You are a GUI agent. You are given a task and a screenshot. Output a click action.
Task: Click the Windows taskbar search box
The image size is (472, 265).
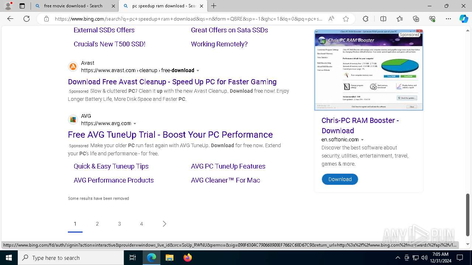pos(71,258)
